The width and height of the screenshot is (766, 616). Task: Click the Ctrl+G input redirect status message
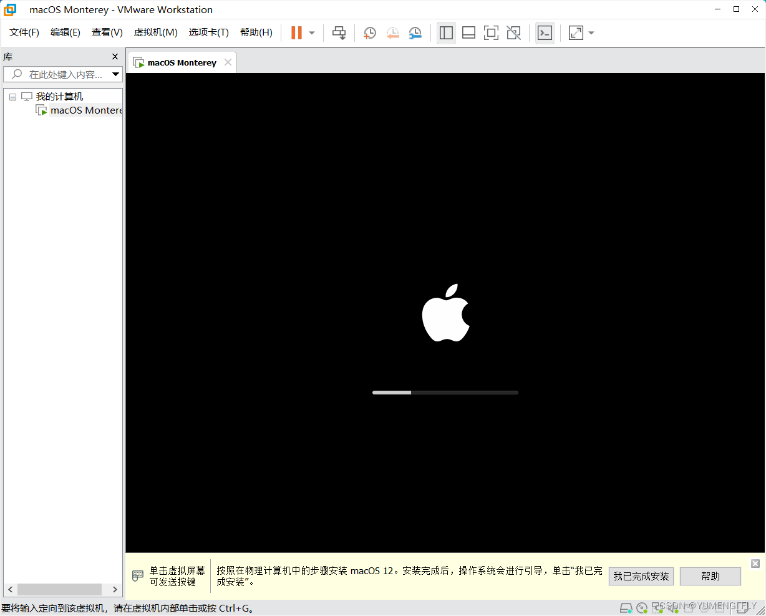pyautogui.click(x=128, y=608)
